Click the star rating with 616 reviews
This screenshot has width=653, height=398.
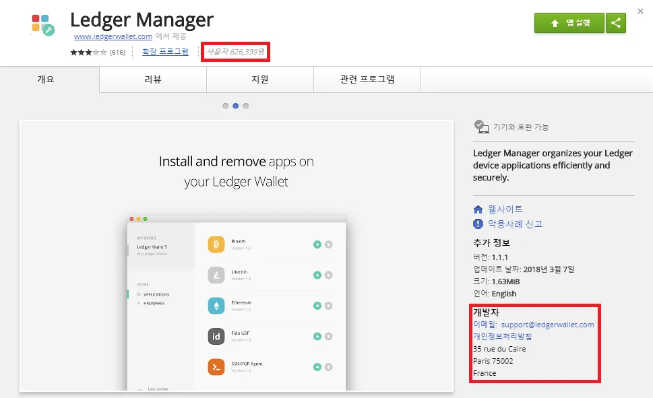pyautogui.click(x=98, y=53)
